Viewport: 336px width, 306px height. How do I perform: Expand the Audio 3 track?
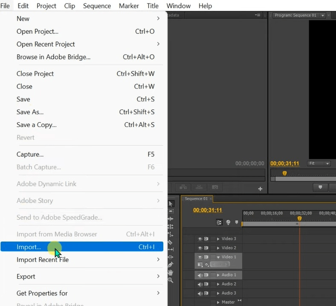[x=218, y=293]
